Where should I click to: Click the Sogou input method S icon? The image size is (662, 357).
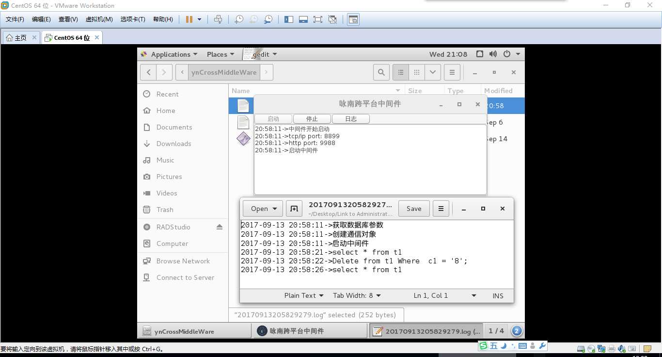click(483, 346)
